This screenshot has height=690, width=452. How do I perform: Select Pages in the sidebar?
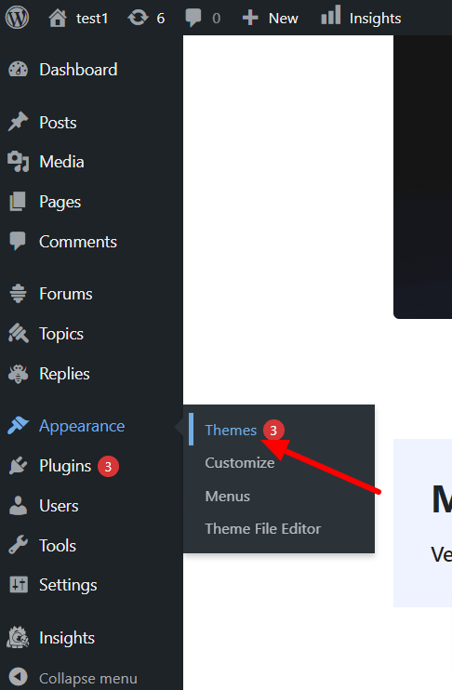coord(60,203)
